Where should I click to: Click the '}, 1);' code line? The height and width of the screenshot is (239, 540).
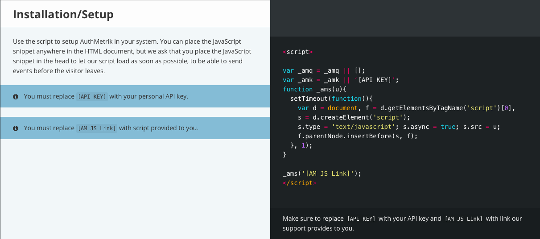[x=301, y=145]
